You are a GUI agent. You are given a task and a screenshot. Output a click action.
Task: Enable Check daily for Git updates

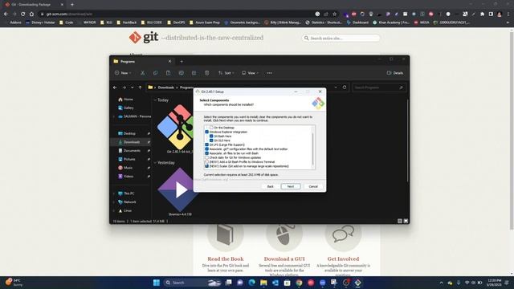click(x=207, y=157)
